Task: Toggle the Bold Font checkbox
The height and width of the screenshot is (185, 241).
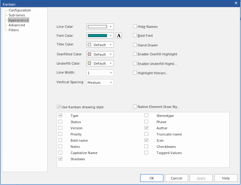Action: (135, 35)
